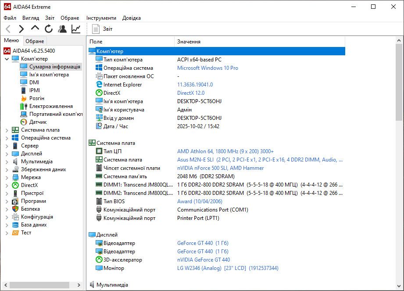Open the Asus M2N-E SLI motherboard link
404x291 pixels.
click(x=260, y=160)
